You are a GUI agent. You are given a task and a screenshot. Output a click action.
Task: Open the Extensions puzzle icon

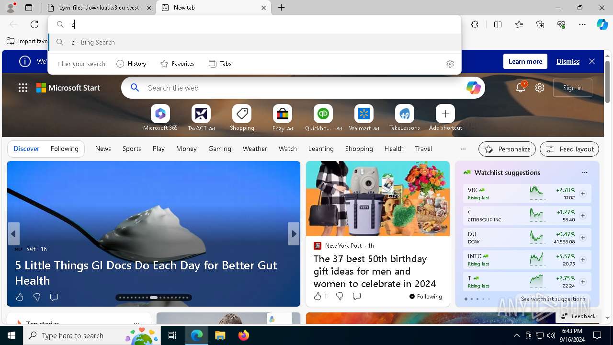(x=475, y=24)
